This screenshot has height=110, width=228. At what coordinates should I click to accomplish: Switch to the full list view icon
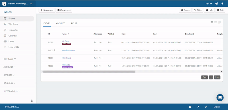[x=212, y=23]
